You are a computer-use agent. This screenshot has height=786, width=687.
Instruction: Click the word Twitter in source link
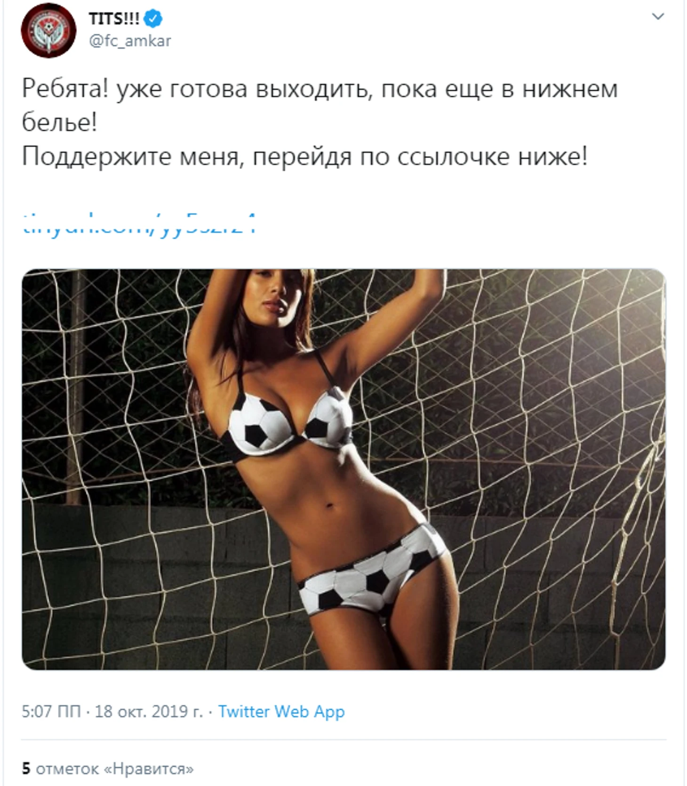244,711
